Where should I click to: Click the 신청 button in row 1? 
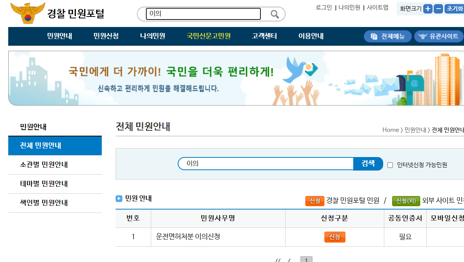[x=335, y=237]
